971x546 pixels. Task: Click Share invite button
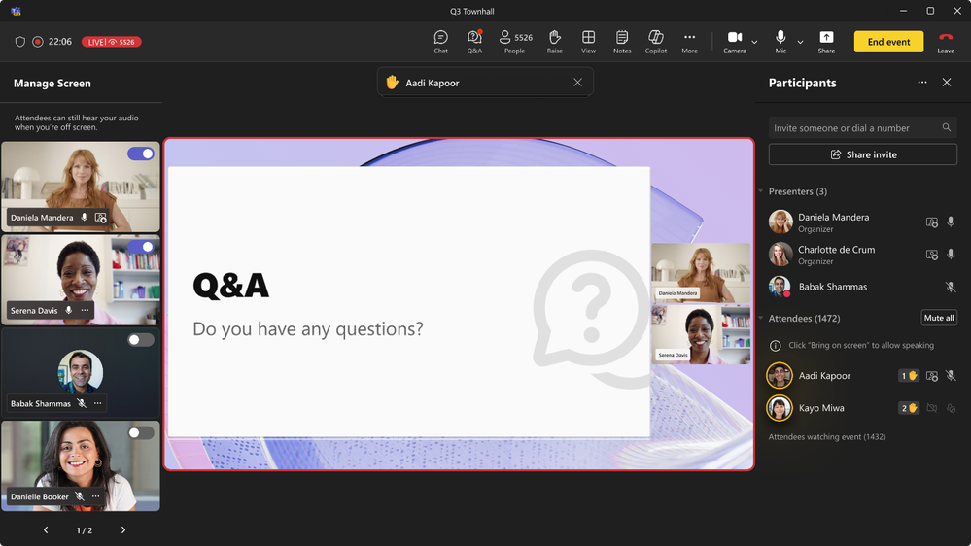point(863,154)
